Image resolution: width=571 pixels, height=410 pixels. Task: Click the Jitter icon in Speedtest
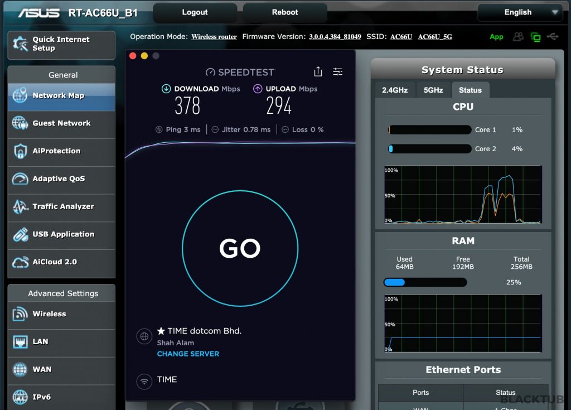coord(215,129)
